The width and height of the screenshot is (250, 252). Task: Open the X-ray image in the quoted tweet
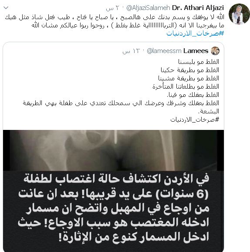[x=113, y=150]
